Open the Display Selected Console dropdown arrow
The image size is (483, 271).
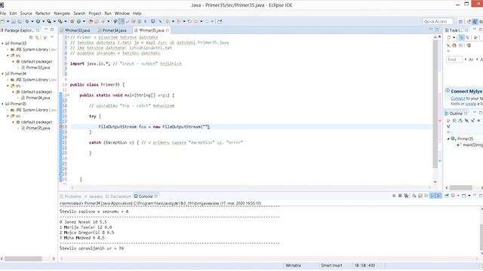click(x=458, y=196)
